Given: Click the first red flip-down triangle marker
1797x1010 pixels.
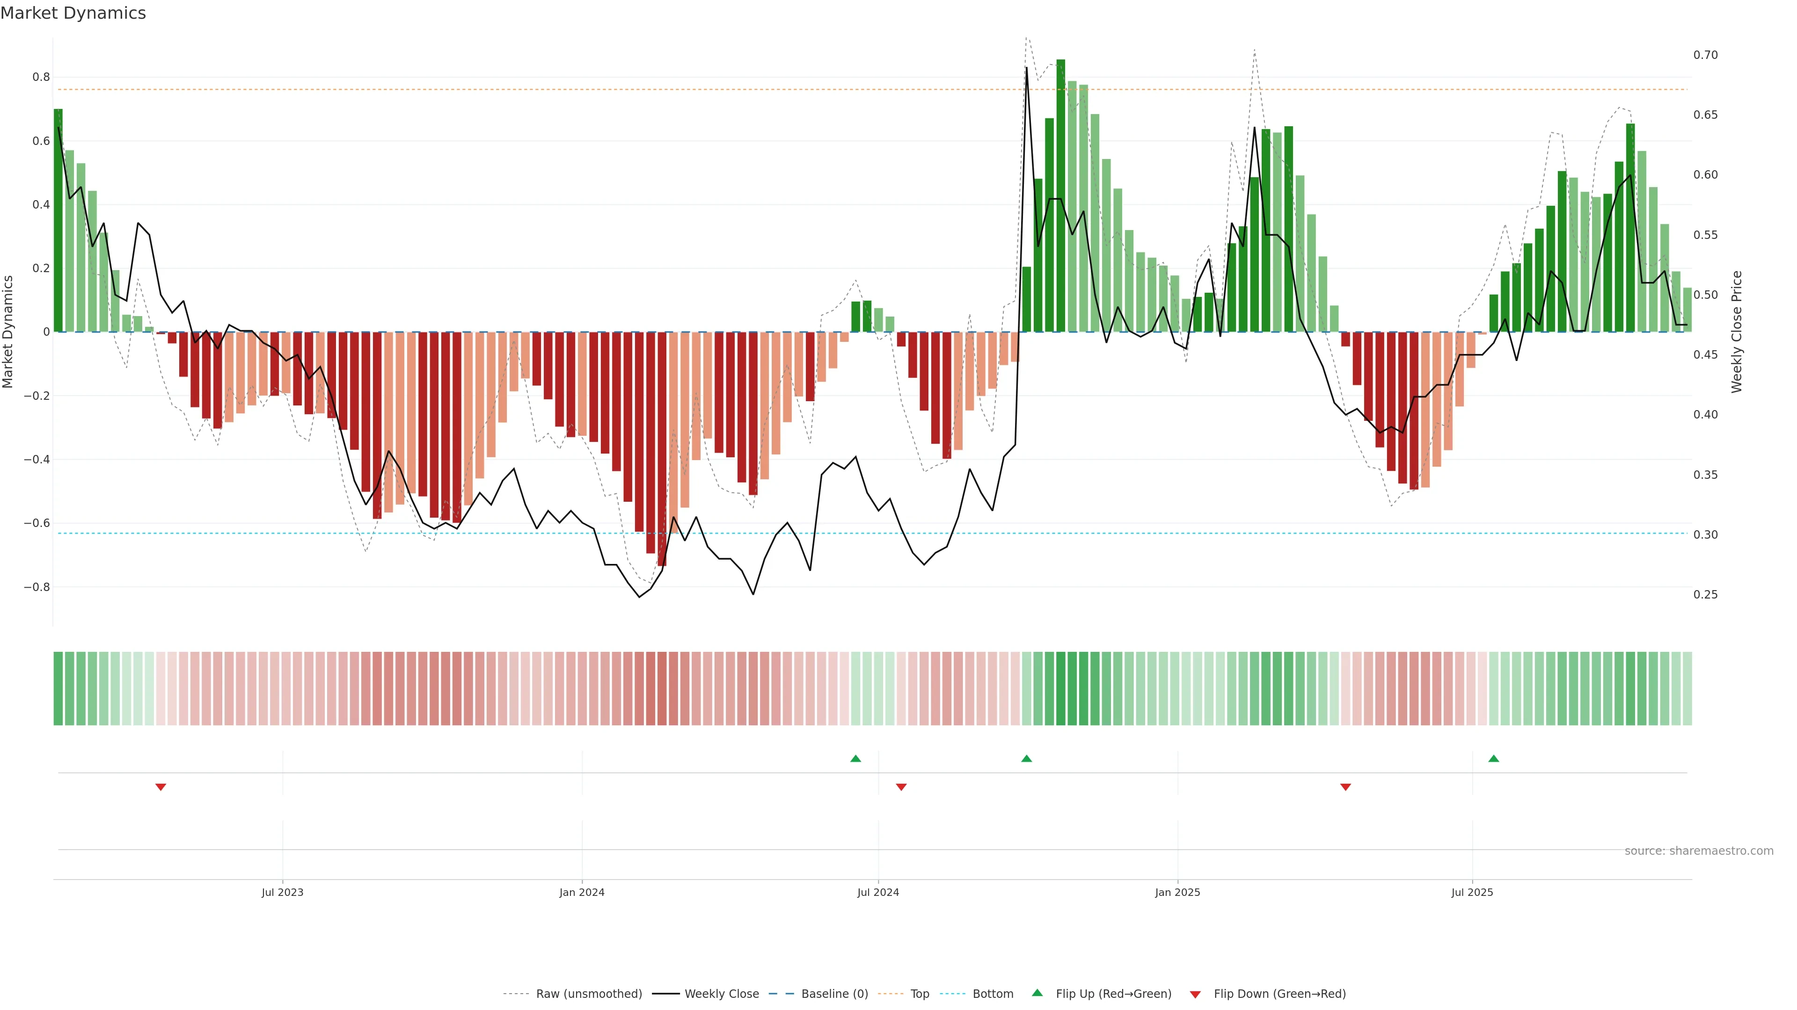Looking at the screenshot, I should (161, 787).
